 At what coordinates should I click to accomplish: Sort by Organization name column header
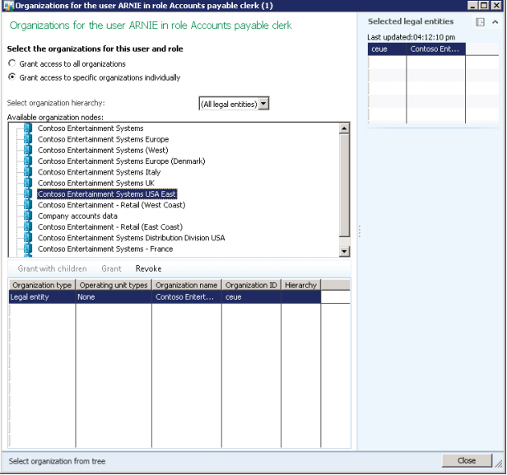tap(187, 285)
